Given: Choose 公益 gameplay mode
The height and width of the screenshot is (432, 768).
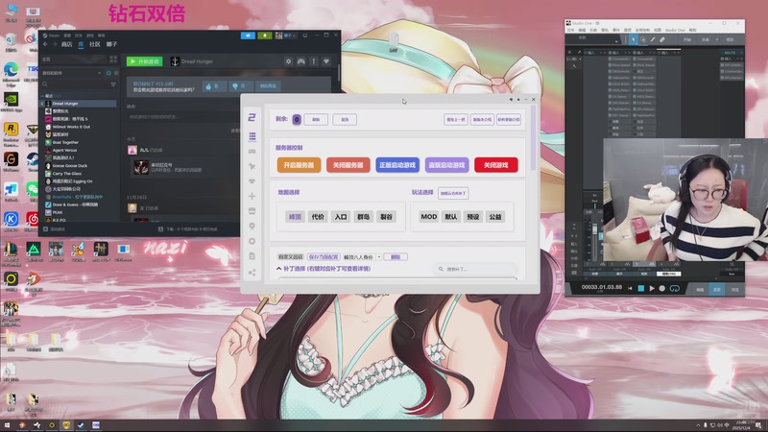Looking at the screenshot, I should coord(495,217).
